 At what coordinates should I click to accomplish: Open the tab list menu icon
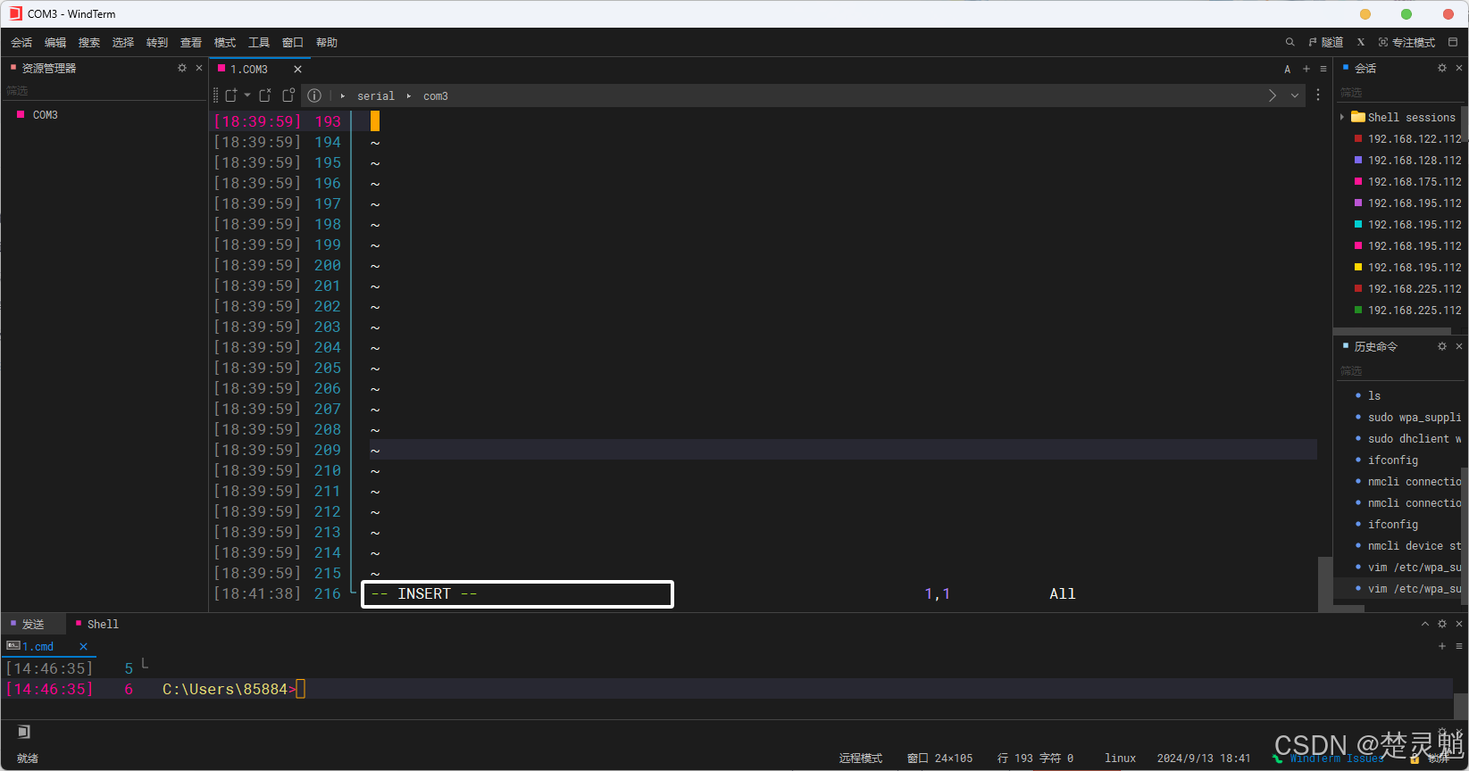pos(1323,69)
